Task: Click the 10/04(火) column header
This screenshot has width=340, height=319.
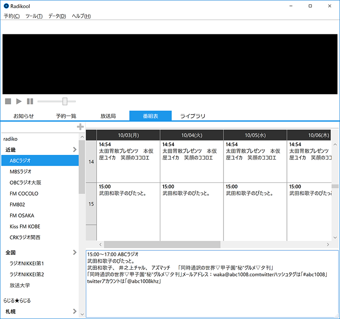Action: [x=192, y=135]
